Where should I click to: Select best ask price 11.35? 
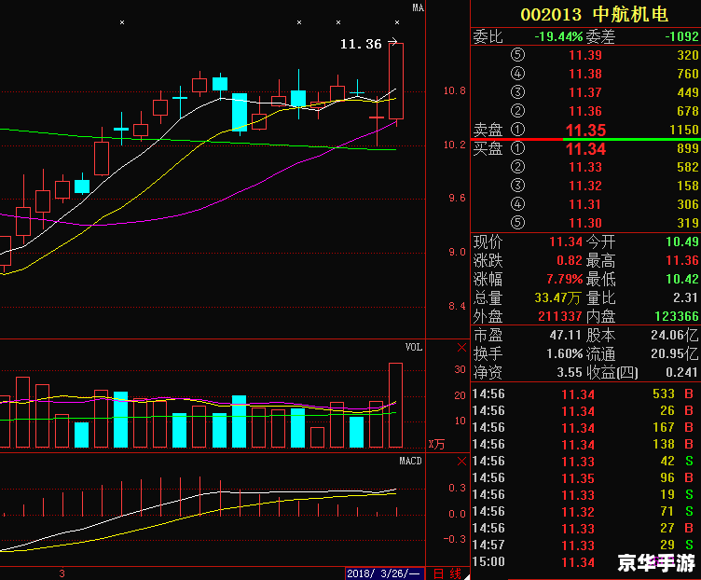point(585,131)
